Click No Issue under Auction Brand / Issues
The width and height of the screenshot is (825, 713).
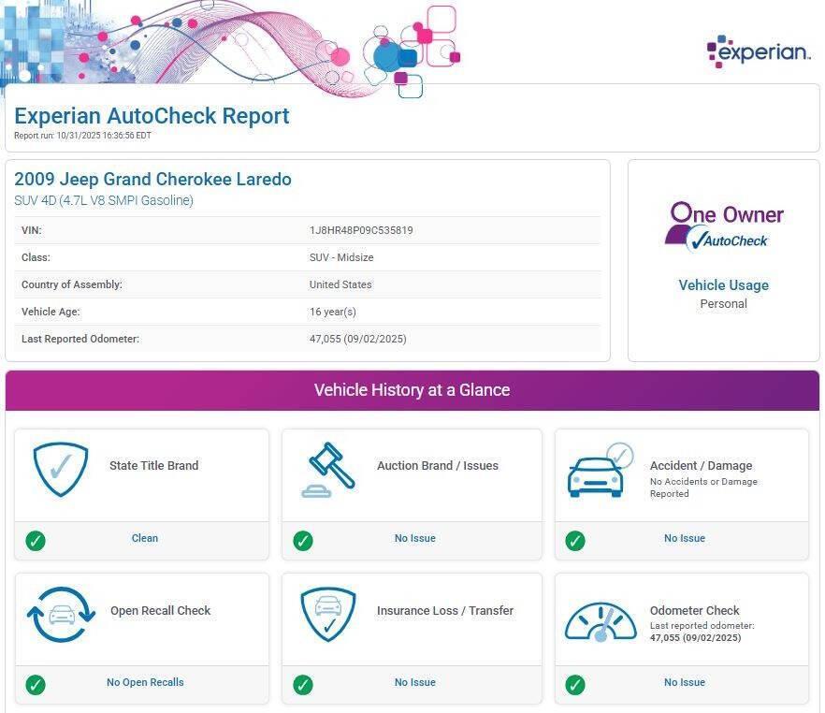[x=414, y=539]
